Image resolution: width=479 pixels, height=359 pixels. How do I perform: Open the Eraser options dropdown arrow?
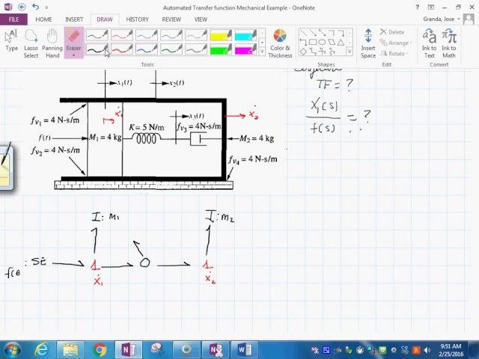pos(73,55)
